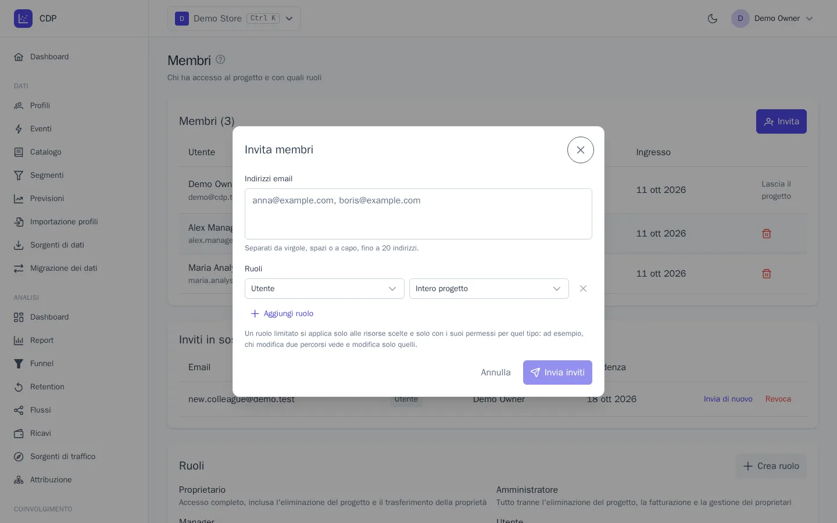Toggle dark mode moon icon

pos(713,19)
